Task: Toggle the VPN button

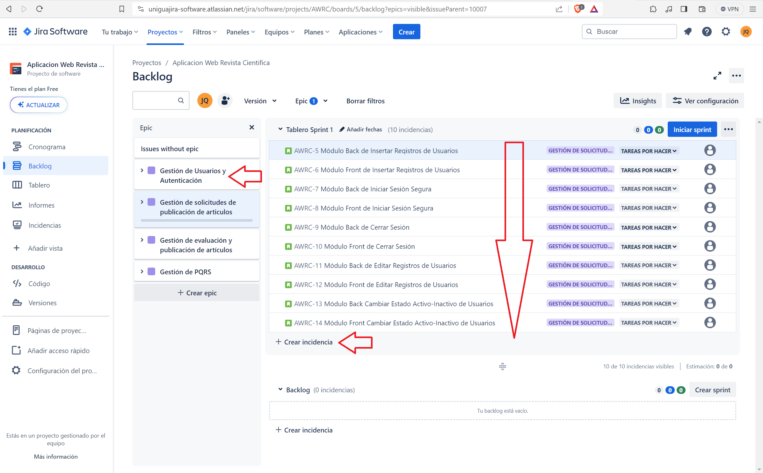Action: [730, 9]
